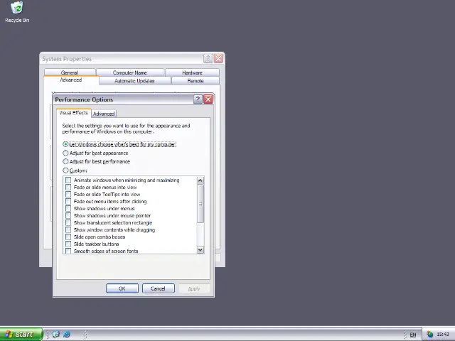Click the system tray icon next to the clock
The image size is (455, 341).
[429, 335]
